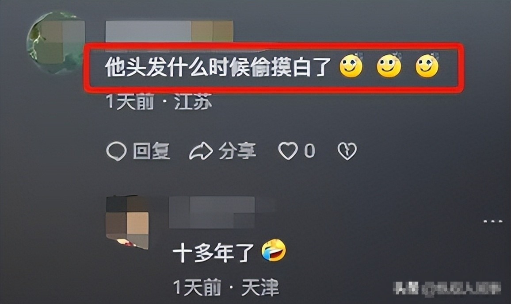The image size is (511, 304).
Task: Open the first commenter's round avatar
Action: click(56, 43)
